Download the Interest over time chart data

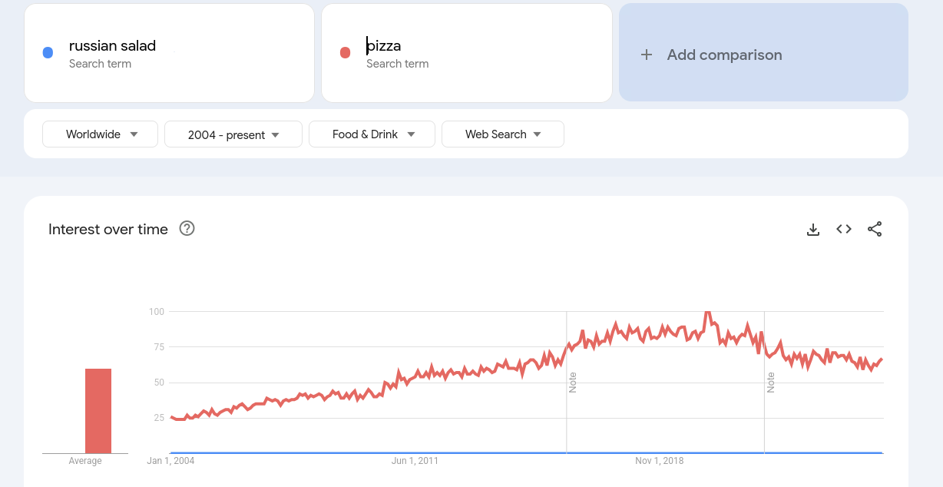pos(813,229)
